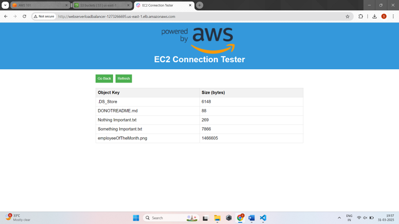Image resolution: width=399 pixels, height=224 pixels.
Task: Click the green Refresh button
Action: click(124, 78)
